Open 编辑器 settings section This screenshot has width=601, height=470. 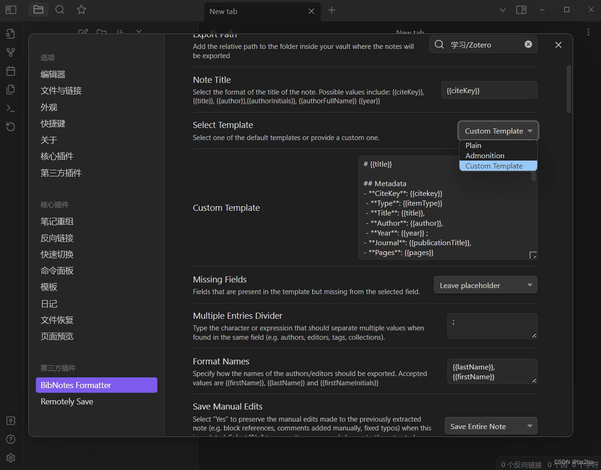coord(53,74)
